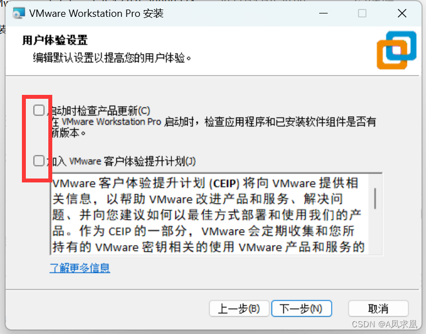
Task: Go back with 上一步(B) button
Action: 239,309
